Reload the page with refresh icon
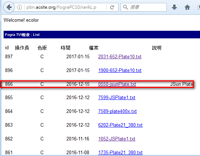The height and width of the screenshot is (156, 200). point(112,7)
